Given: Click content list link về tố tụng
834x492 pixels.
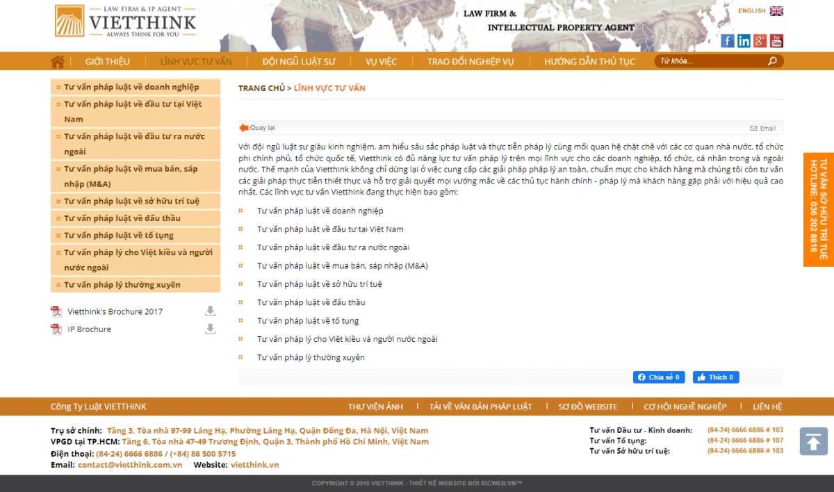Looking at the screenshot, I should [308, 321].
